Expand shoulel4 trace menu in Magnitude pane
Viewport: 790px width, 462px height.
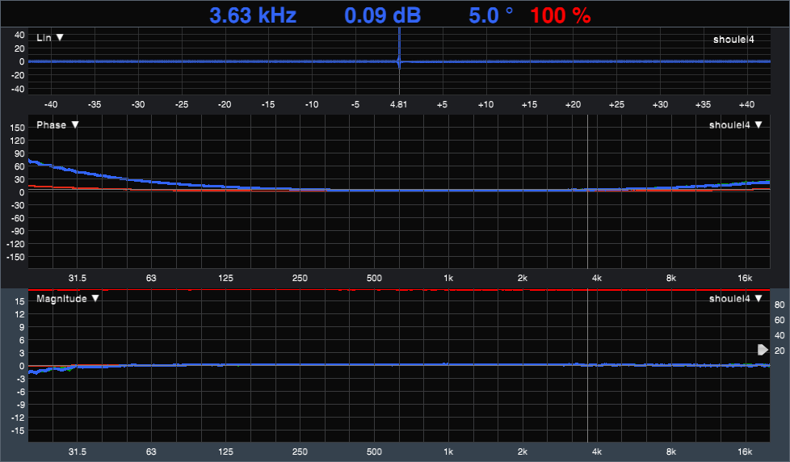click(x=735, y=299)
